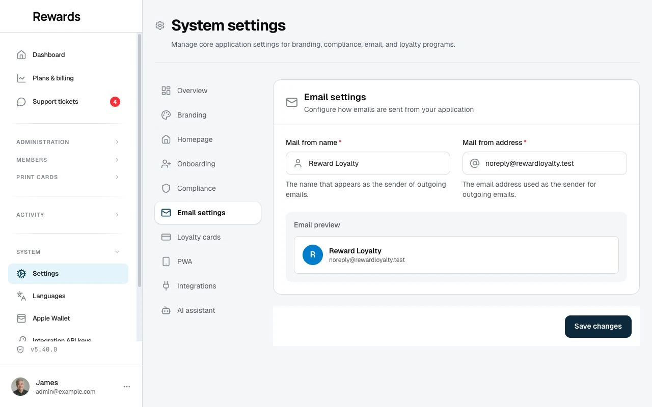Click James's profile avatar photo

coord(20,387)
